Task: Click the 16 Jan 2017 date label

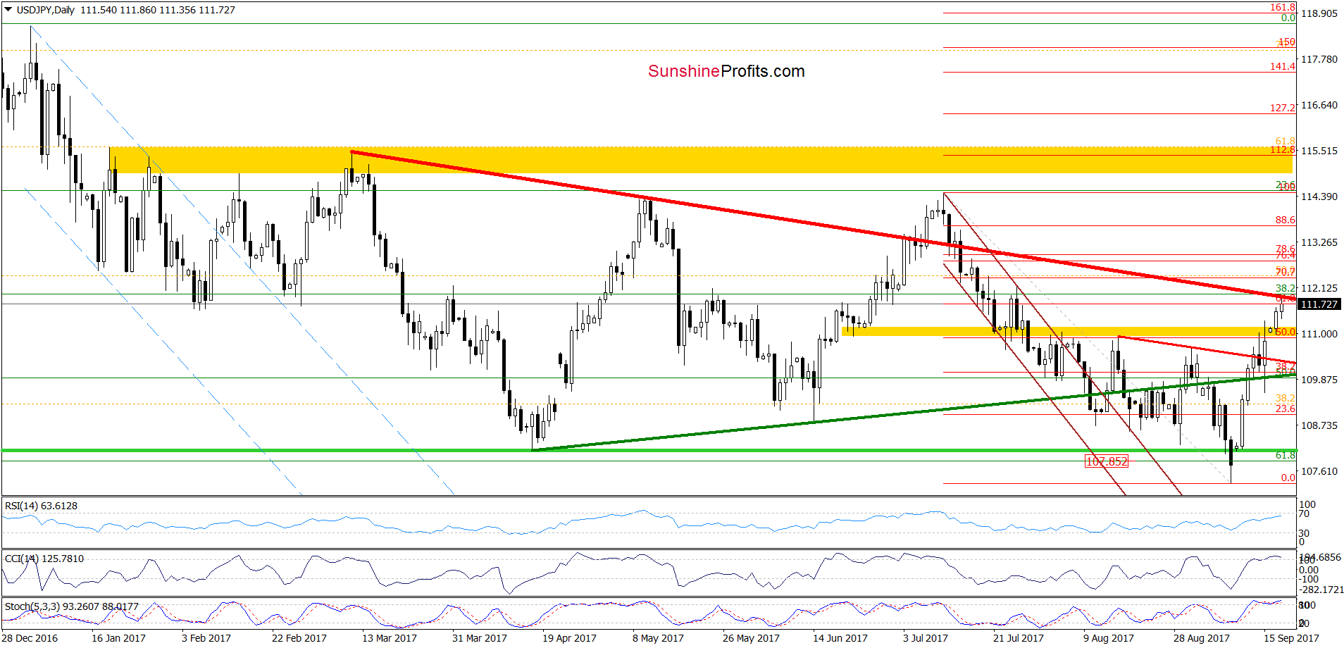Action: coord(118,638)
